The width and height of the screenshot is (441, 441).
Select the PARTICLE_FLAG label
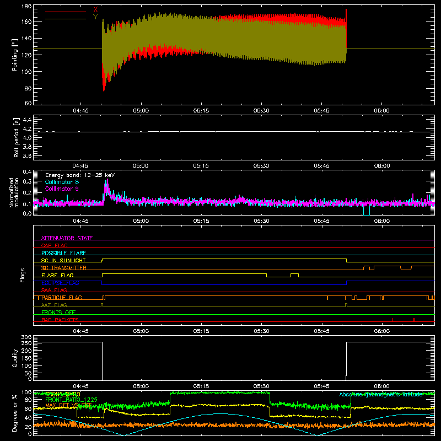click(62, 298)
